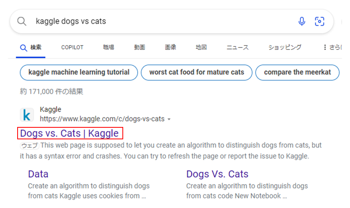Click the magnifier search icon in search box
Image resolution: width=350 pixels, height=208 pixels.
22,22
